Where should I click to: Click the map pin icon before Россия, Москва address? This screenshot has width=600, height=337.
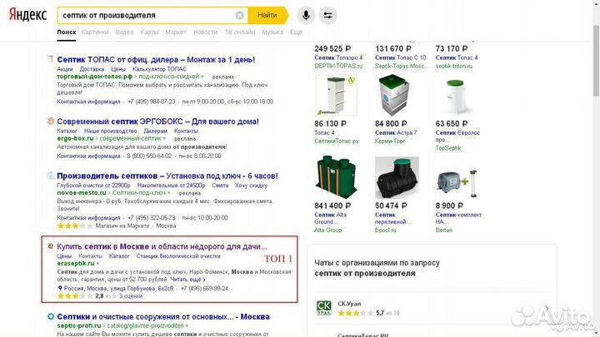[60, 288]
